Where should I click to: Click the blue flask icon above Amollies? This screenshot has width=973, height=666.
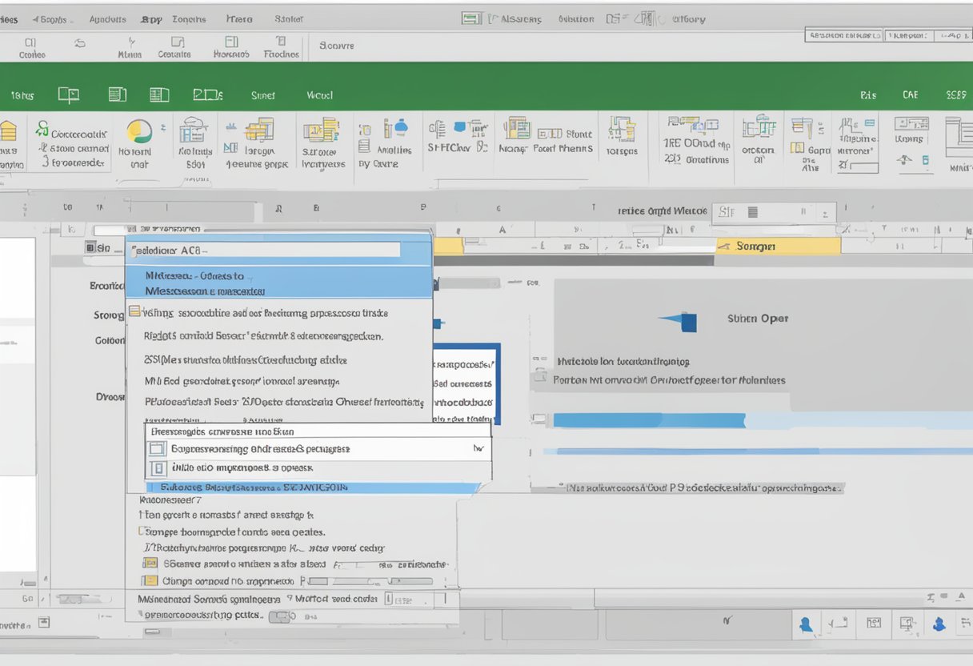point(400,128)
